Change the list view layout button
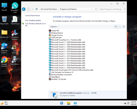Screen dimensions: 137x109 [116, 27]
